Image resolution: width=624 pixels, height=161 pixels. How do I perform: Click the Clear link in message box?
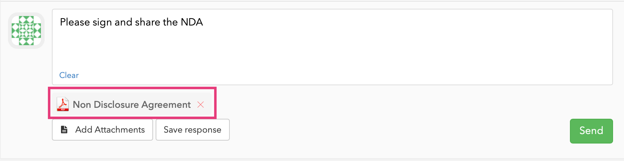point(69,75)
